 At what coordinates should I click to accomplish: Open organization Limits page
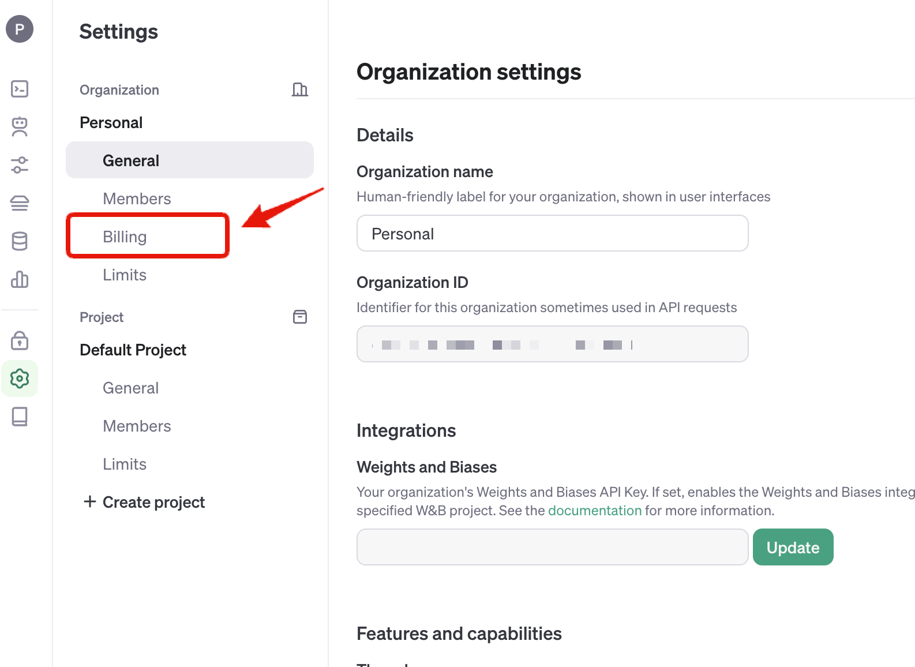click(125, 275)
